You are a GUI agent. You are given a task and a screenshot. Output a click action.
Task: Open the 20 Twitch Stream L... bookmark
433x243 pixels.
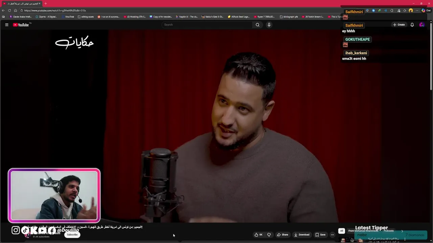pos(313,17)
